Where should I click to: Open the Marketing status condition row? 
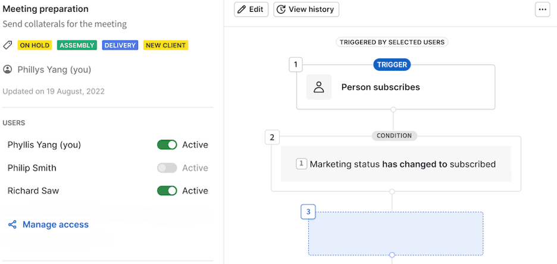pos(396,164)
